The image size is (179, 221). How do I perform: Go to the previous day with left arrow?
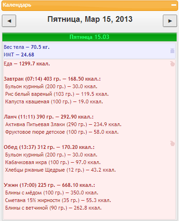click(x=9, y=21)
